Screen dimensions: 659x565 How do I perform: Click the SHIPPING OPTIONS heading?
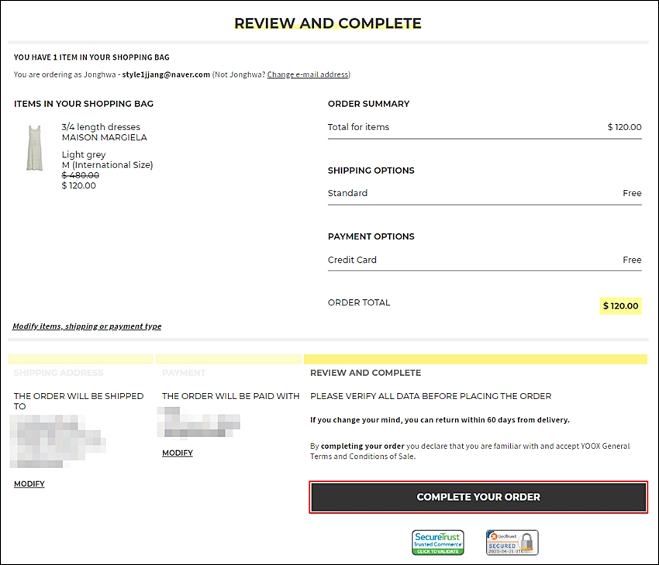(371, 171)
